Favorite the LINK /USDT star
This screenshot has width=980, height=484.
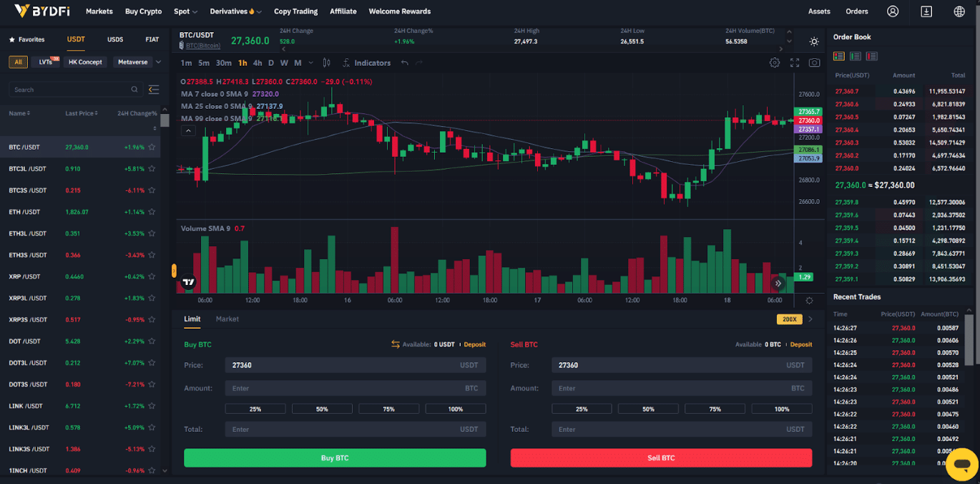(x=152, y=406)
